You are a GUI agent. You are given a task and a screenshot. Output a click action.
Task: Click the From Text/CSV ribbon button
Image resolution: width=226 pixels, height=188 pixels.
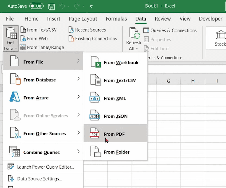38,30
